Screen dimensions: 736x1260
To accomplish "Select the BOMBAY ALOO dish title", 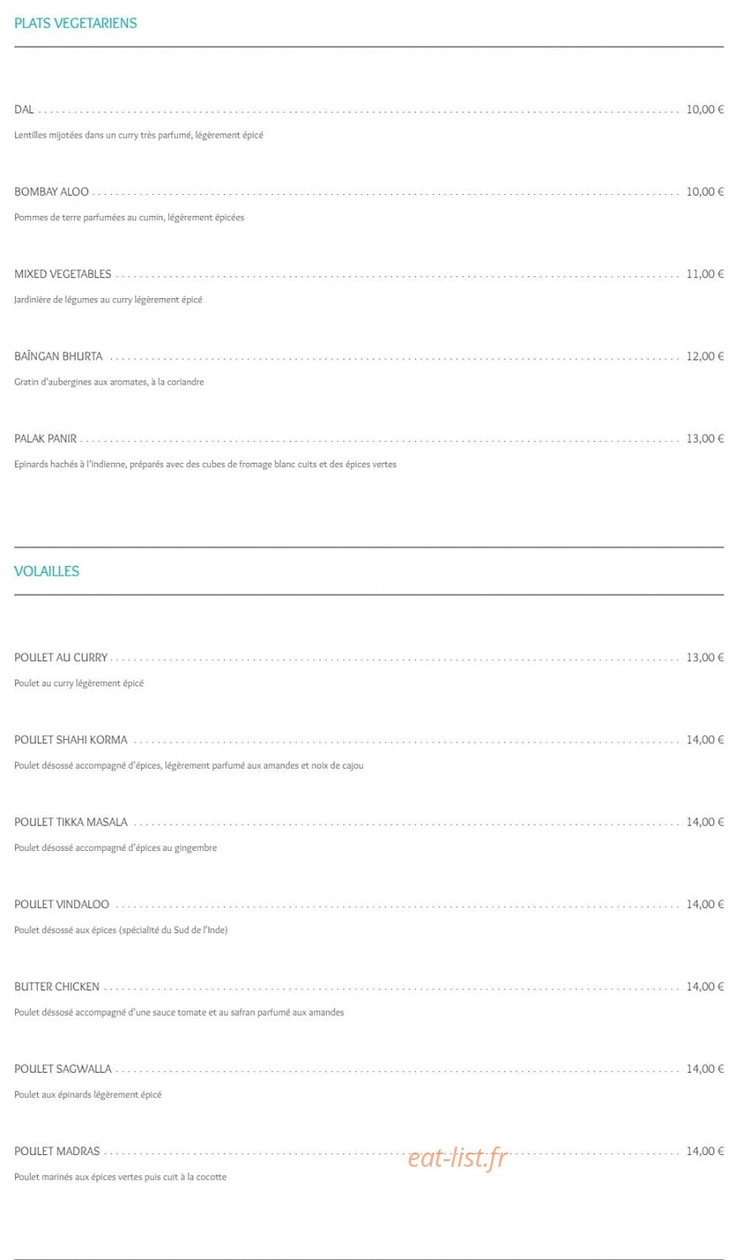I will click(x=51, y=192).
